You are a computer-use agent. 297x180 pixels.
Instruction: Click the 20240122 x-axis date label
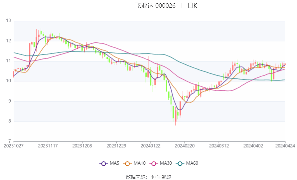click(x=150, y=146)
